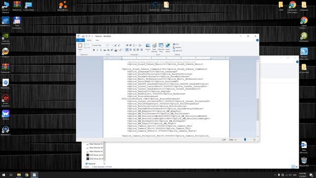Apply the text highlight color button
Image resolution: width=316 pixels, height=178 pixels.
click(x=120, y=50)
